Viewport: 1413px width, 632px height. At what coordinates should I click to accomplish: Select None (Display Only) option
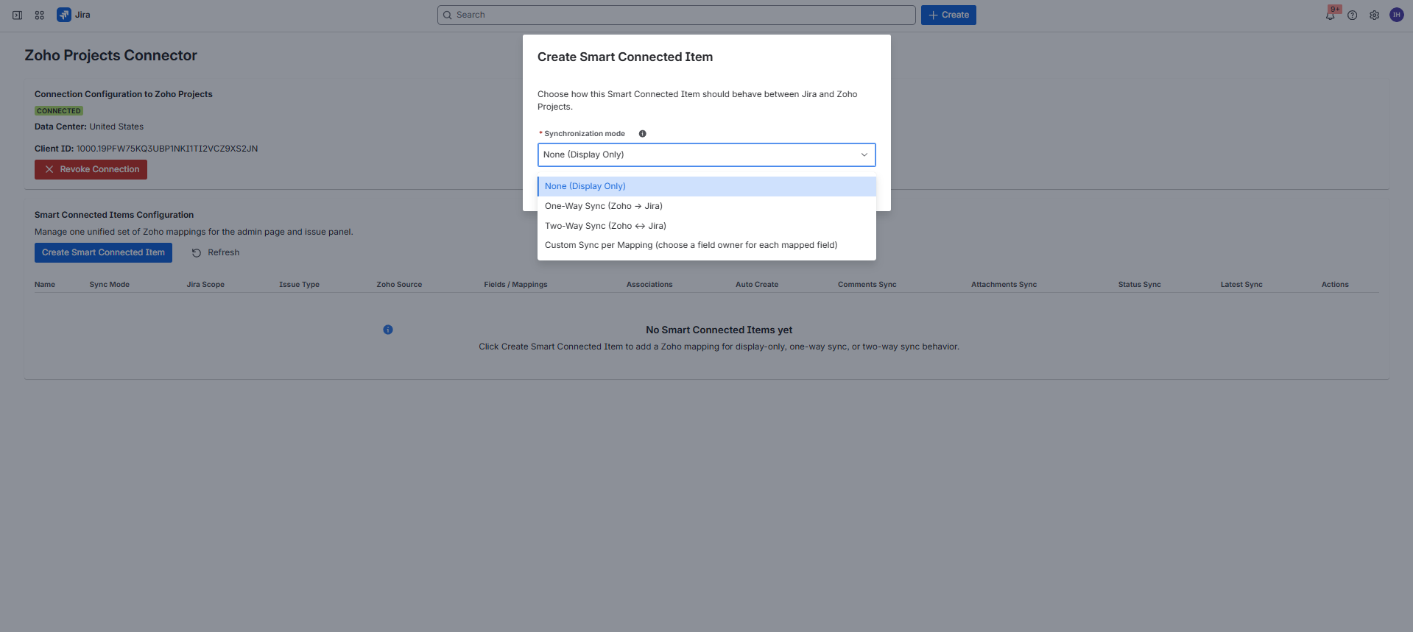tap(706, 186)
